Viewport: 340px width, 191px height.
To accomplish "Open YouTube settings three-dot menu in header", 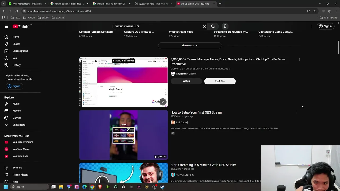I will [x=312, y=26].
